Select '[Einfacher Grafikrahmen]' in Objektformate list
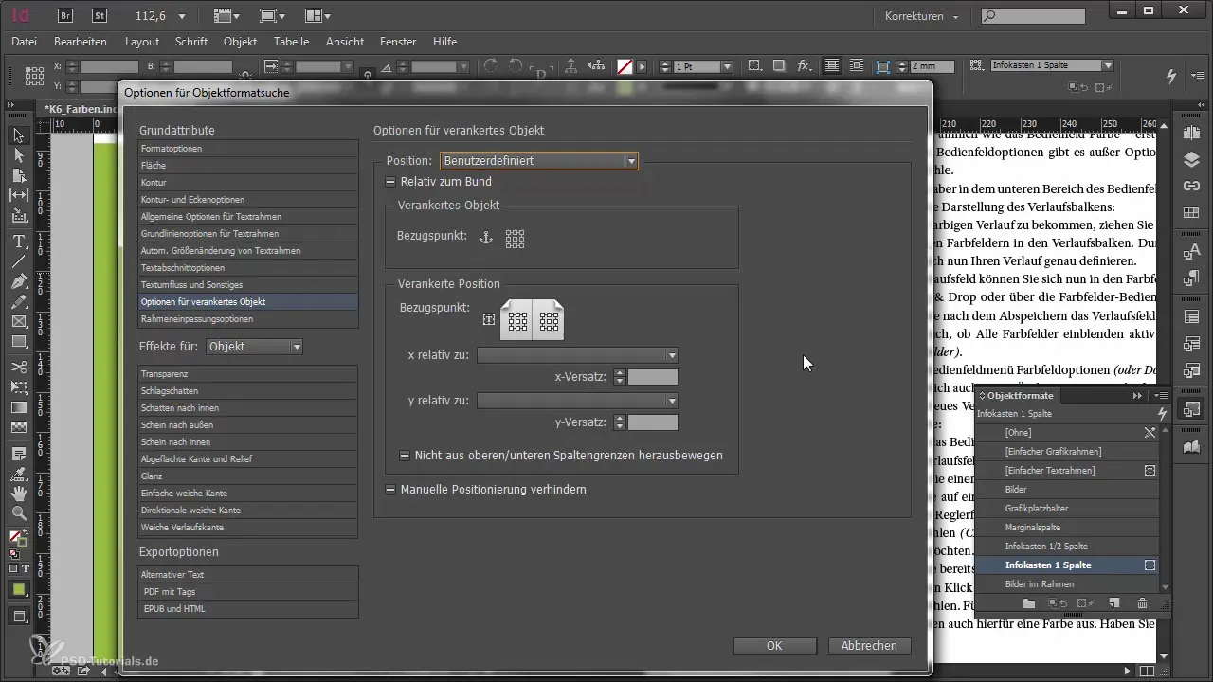The width and height of the screenshot is (1213, 682). (1067, 451)
